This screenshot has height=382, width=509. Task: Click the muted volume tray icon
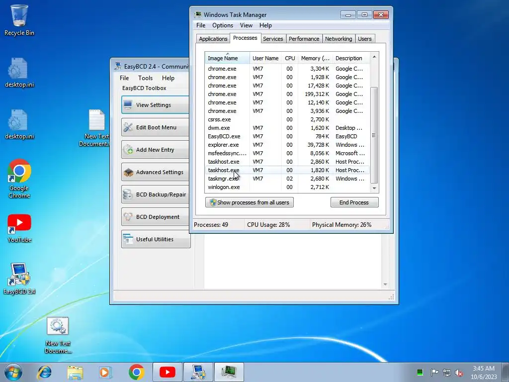pyautogui.click(x=459, y=372)
